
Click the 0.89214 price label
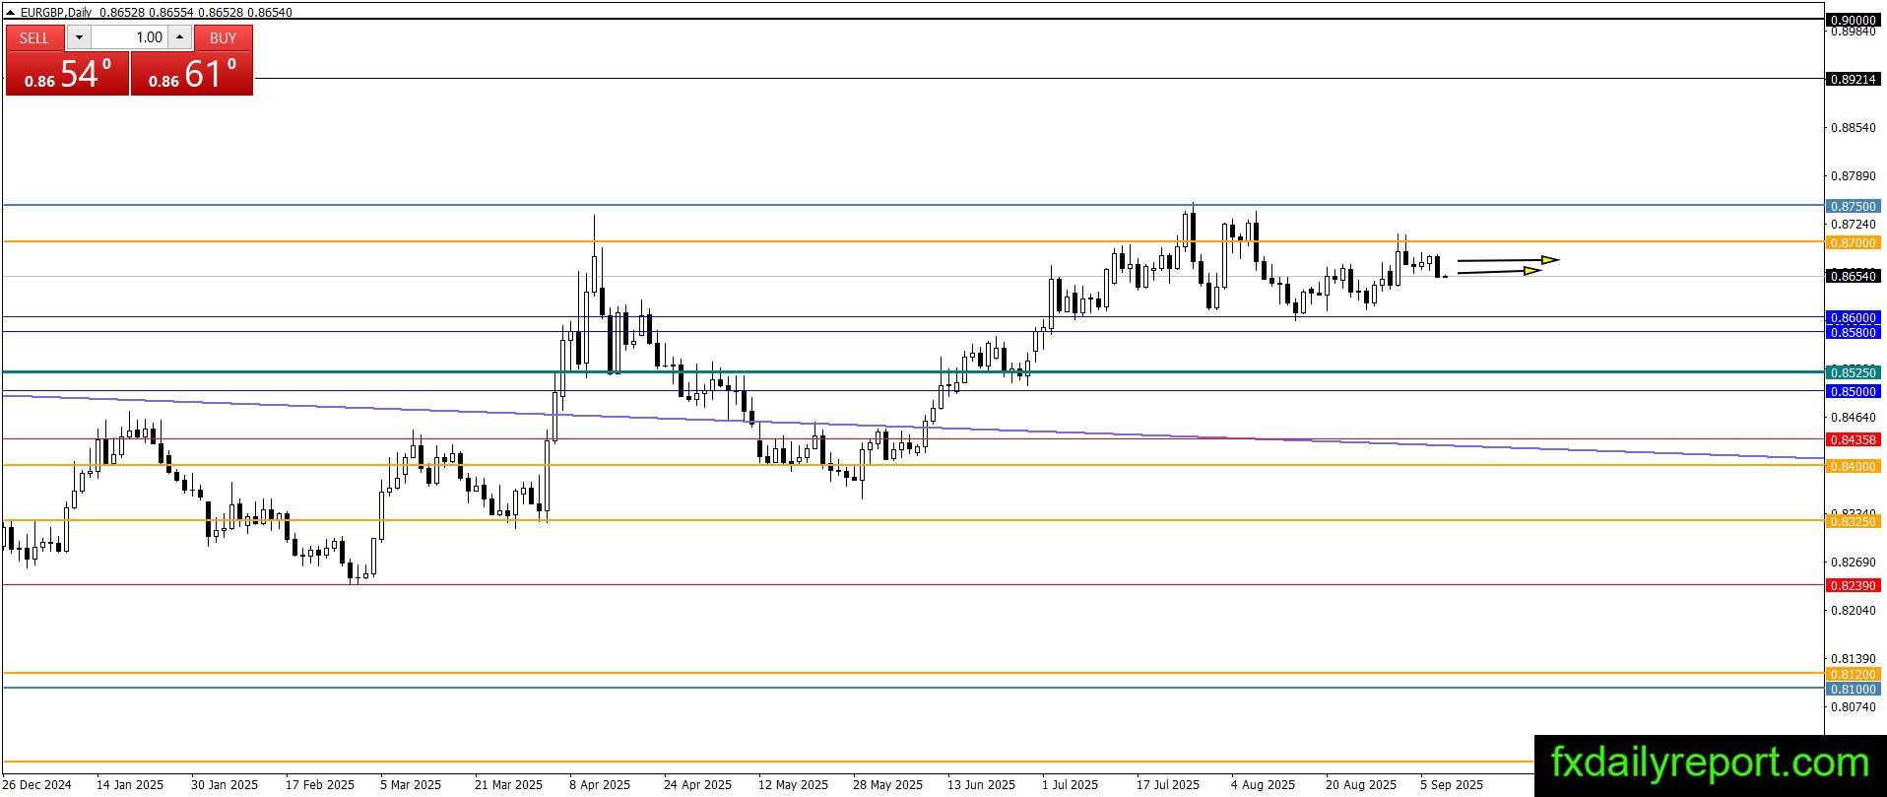coord(1853,79)
